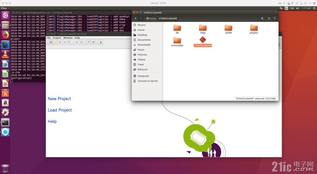Open the help folder in Files
Image resolution: width=317 pixels, height=174 pixels.
click(x=203, y=30)
